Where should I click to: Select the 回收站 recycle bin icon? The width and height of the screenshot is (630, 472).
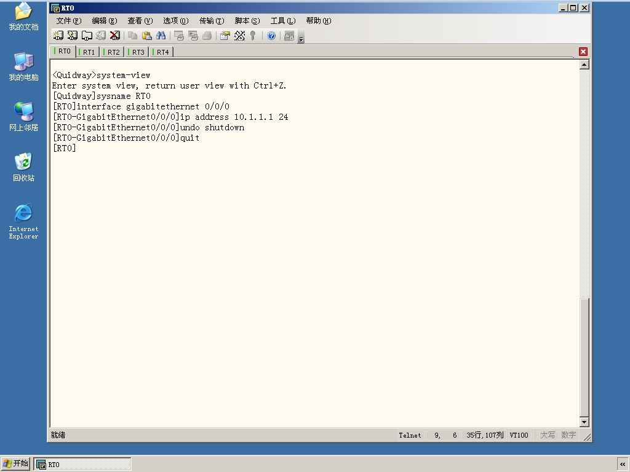(x=24, y=167)
